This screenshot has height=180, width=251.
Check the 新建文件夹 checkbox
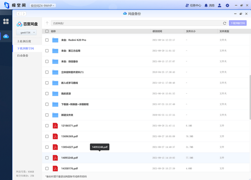click(x=47, y=115)
